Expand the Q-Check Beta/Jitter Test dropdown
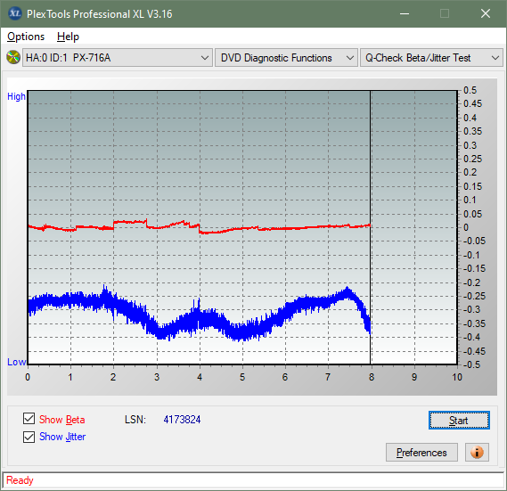 (x=431, y=58)
